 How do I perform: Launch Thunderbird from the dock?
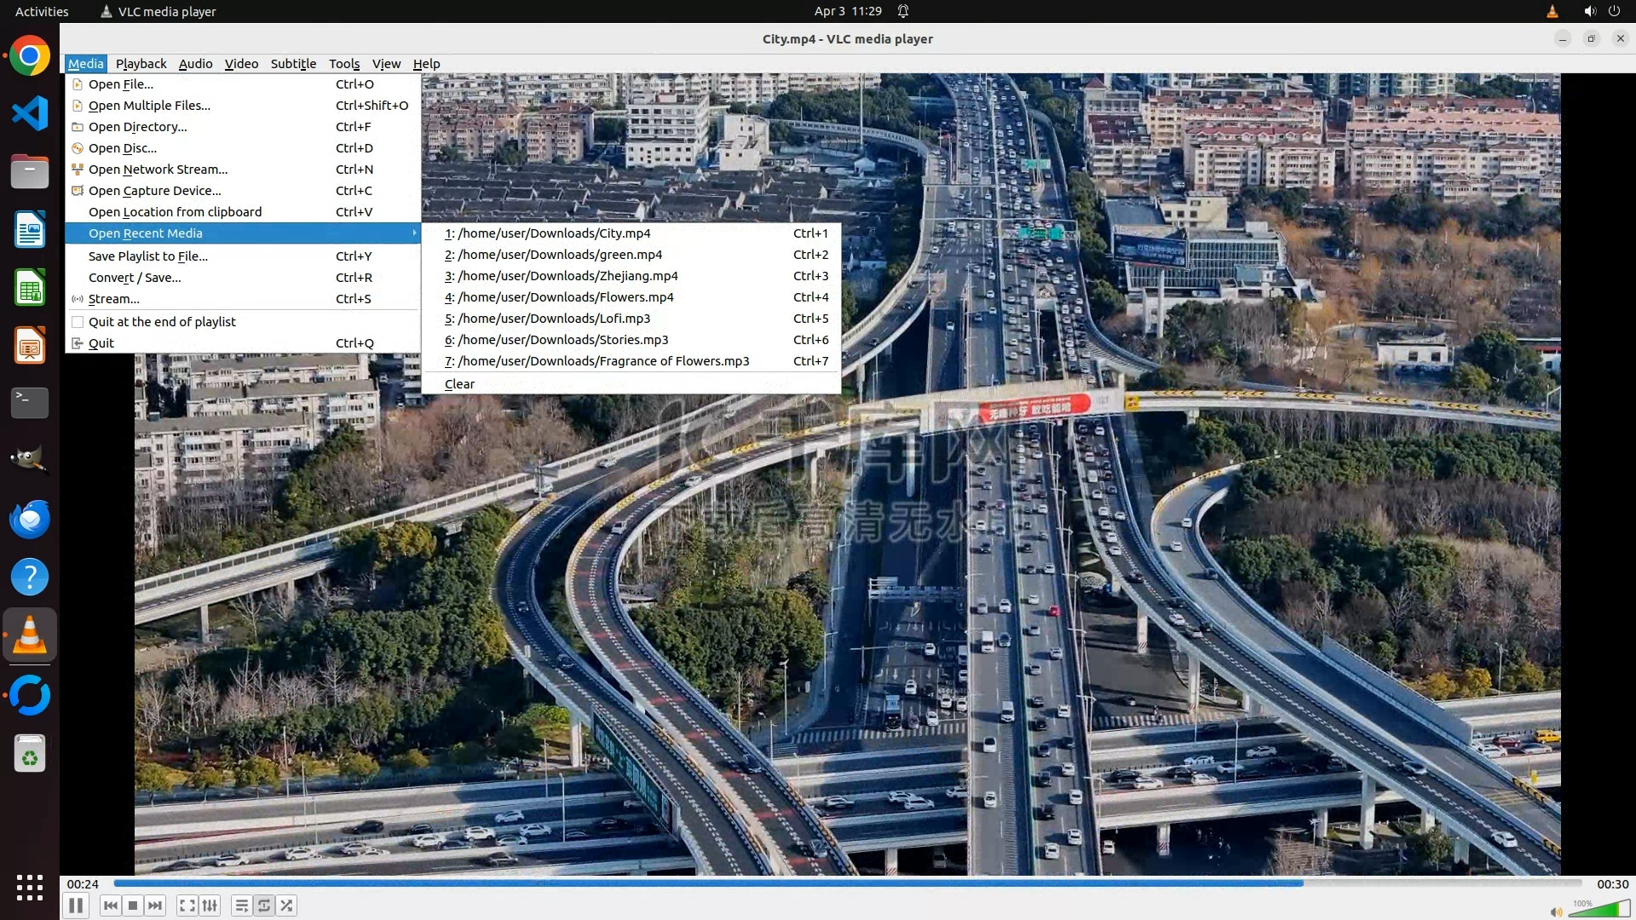(30, 519)
